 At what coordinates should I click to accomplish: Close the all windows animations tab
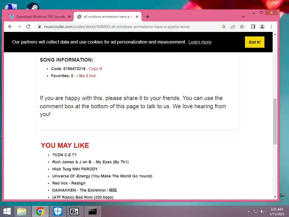(x=137, y=17)
